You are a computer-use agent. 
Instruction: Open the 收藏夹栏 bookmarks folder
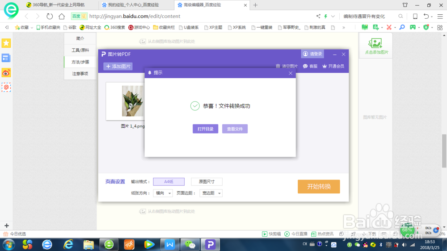[x=164, y=27]
